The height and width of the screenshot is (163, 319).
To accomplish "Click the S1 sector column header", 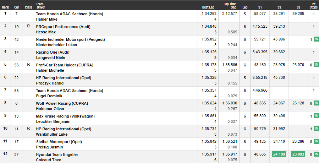I will click(260, 7).
